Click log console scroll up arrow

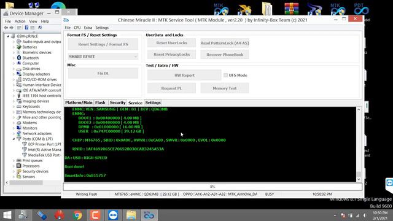point(359,109)
